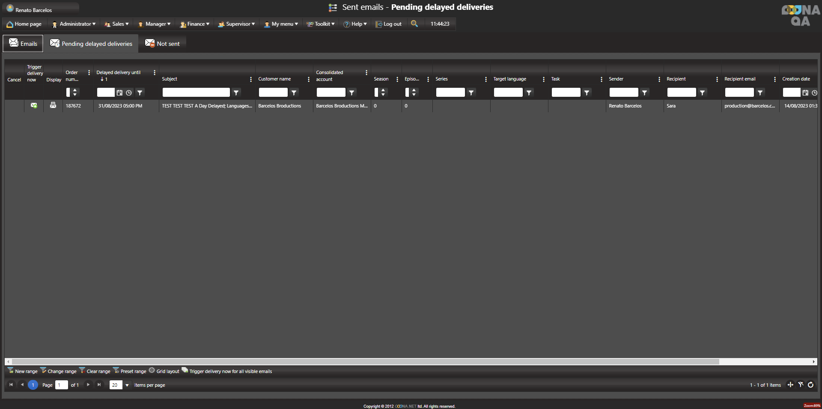Click the trigger delivery now envelope icon
This screenshot has width=822, height=409.
34,105
